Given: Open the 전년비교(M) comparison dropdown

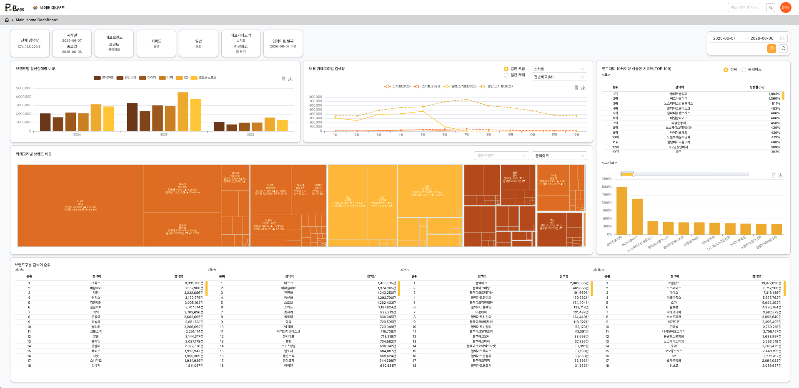Looking at the screenshot, I should point(559,77).
